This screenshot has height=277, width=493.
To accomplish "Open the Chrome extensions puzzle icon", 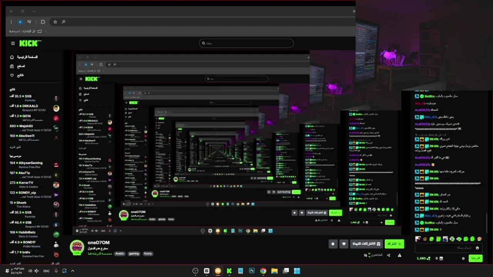I will coord(43,22).
